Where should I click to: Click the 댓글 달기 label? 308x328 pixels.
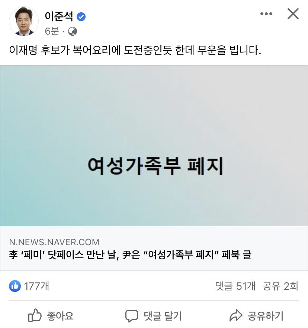click(163, 316)
